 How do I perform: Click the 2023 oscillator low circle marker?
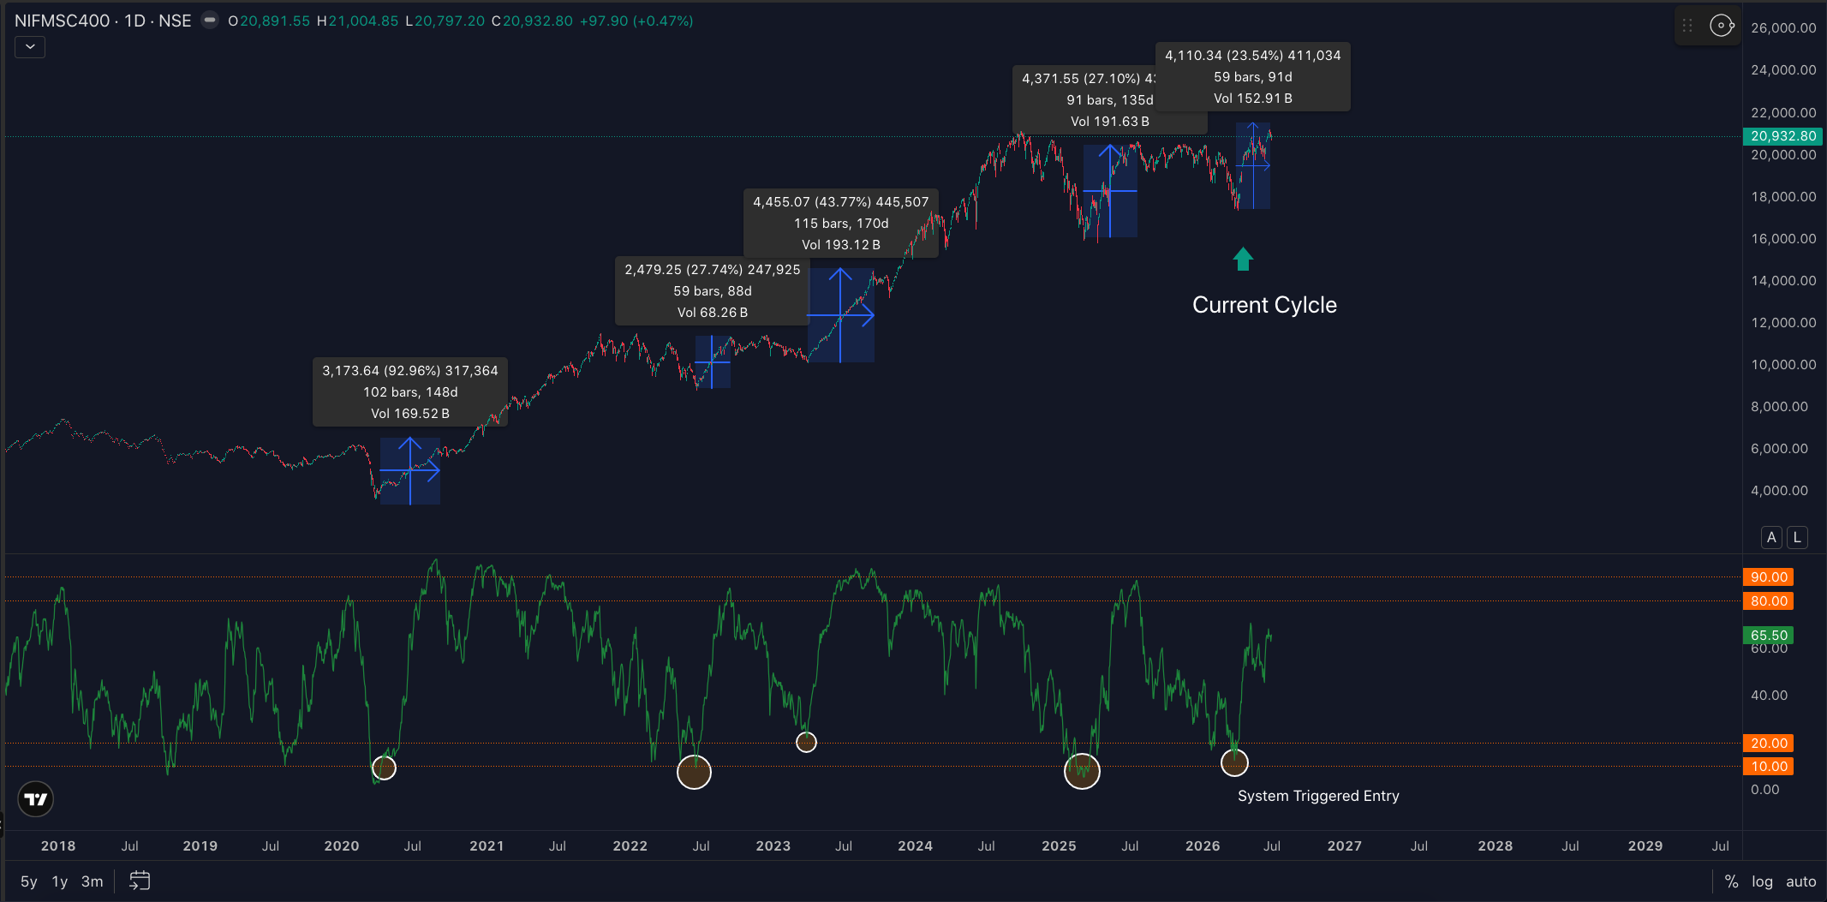tap(806, 742)
